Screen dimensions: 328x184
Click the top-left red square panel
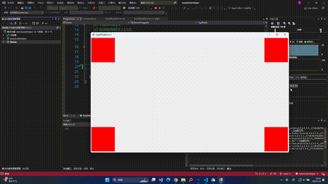pyautogui.click(x=103, y=50)
